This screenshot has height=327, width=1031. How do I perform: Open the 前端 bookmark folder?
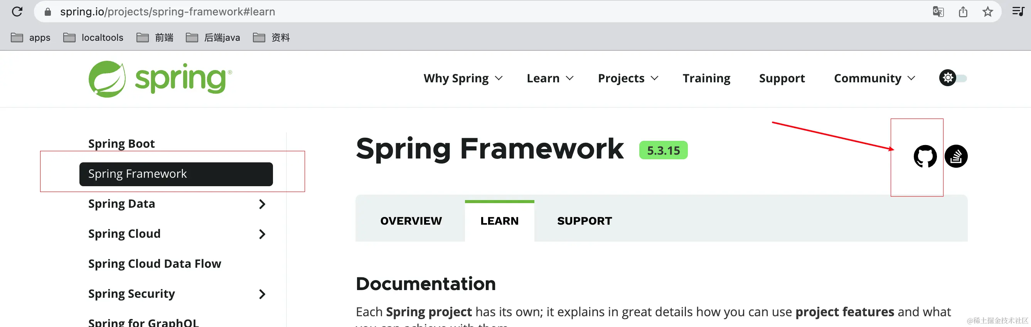(x=155, y=38)
